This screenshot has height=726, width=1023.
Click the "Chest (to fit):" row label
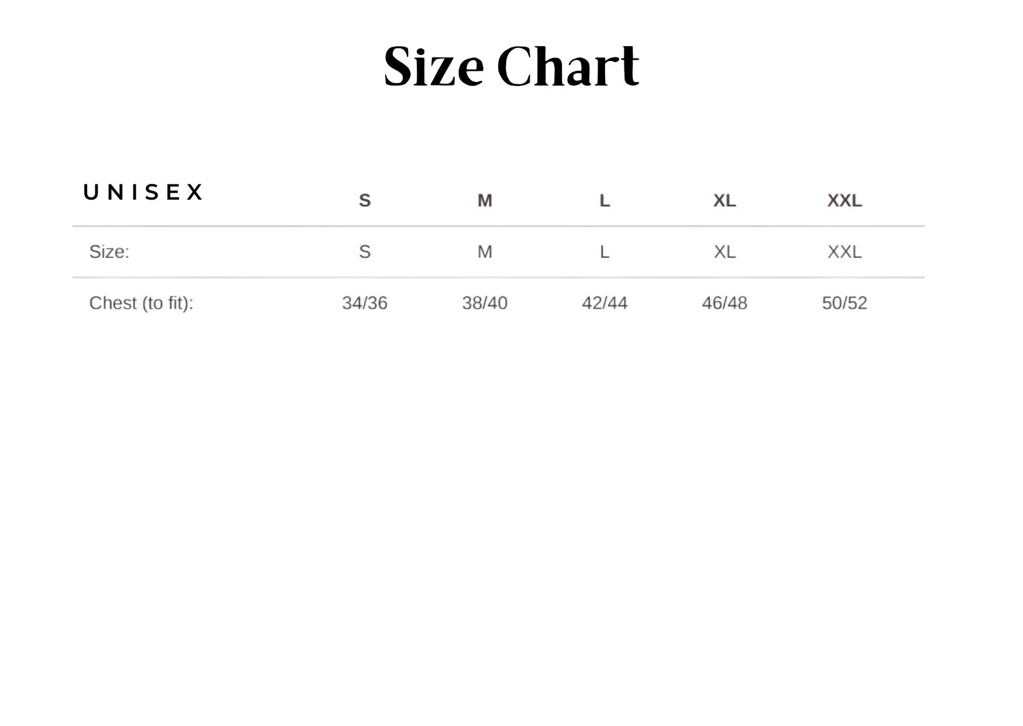click(141, 303)
